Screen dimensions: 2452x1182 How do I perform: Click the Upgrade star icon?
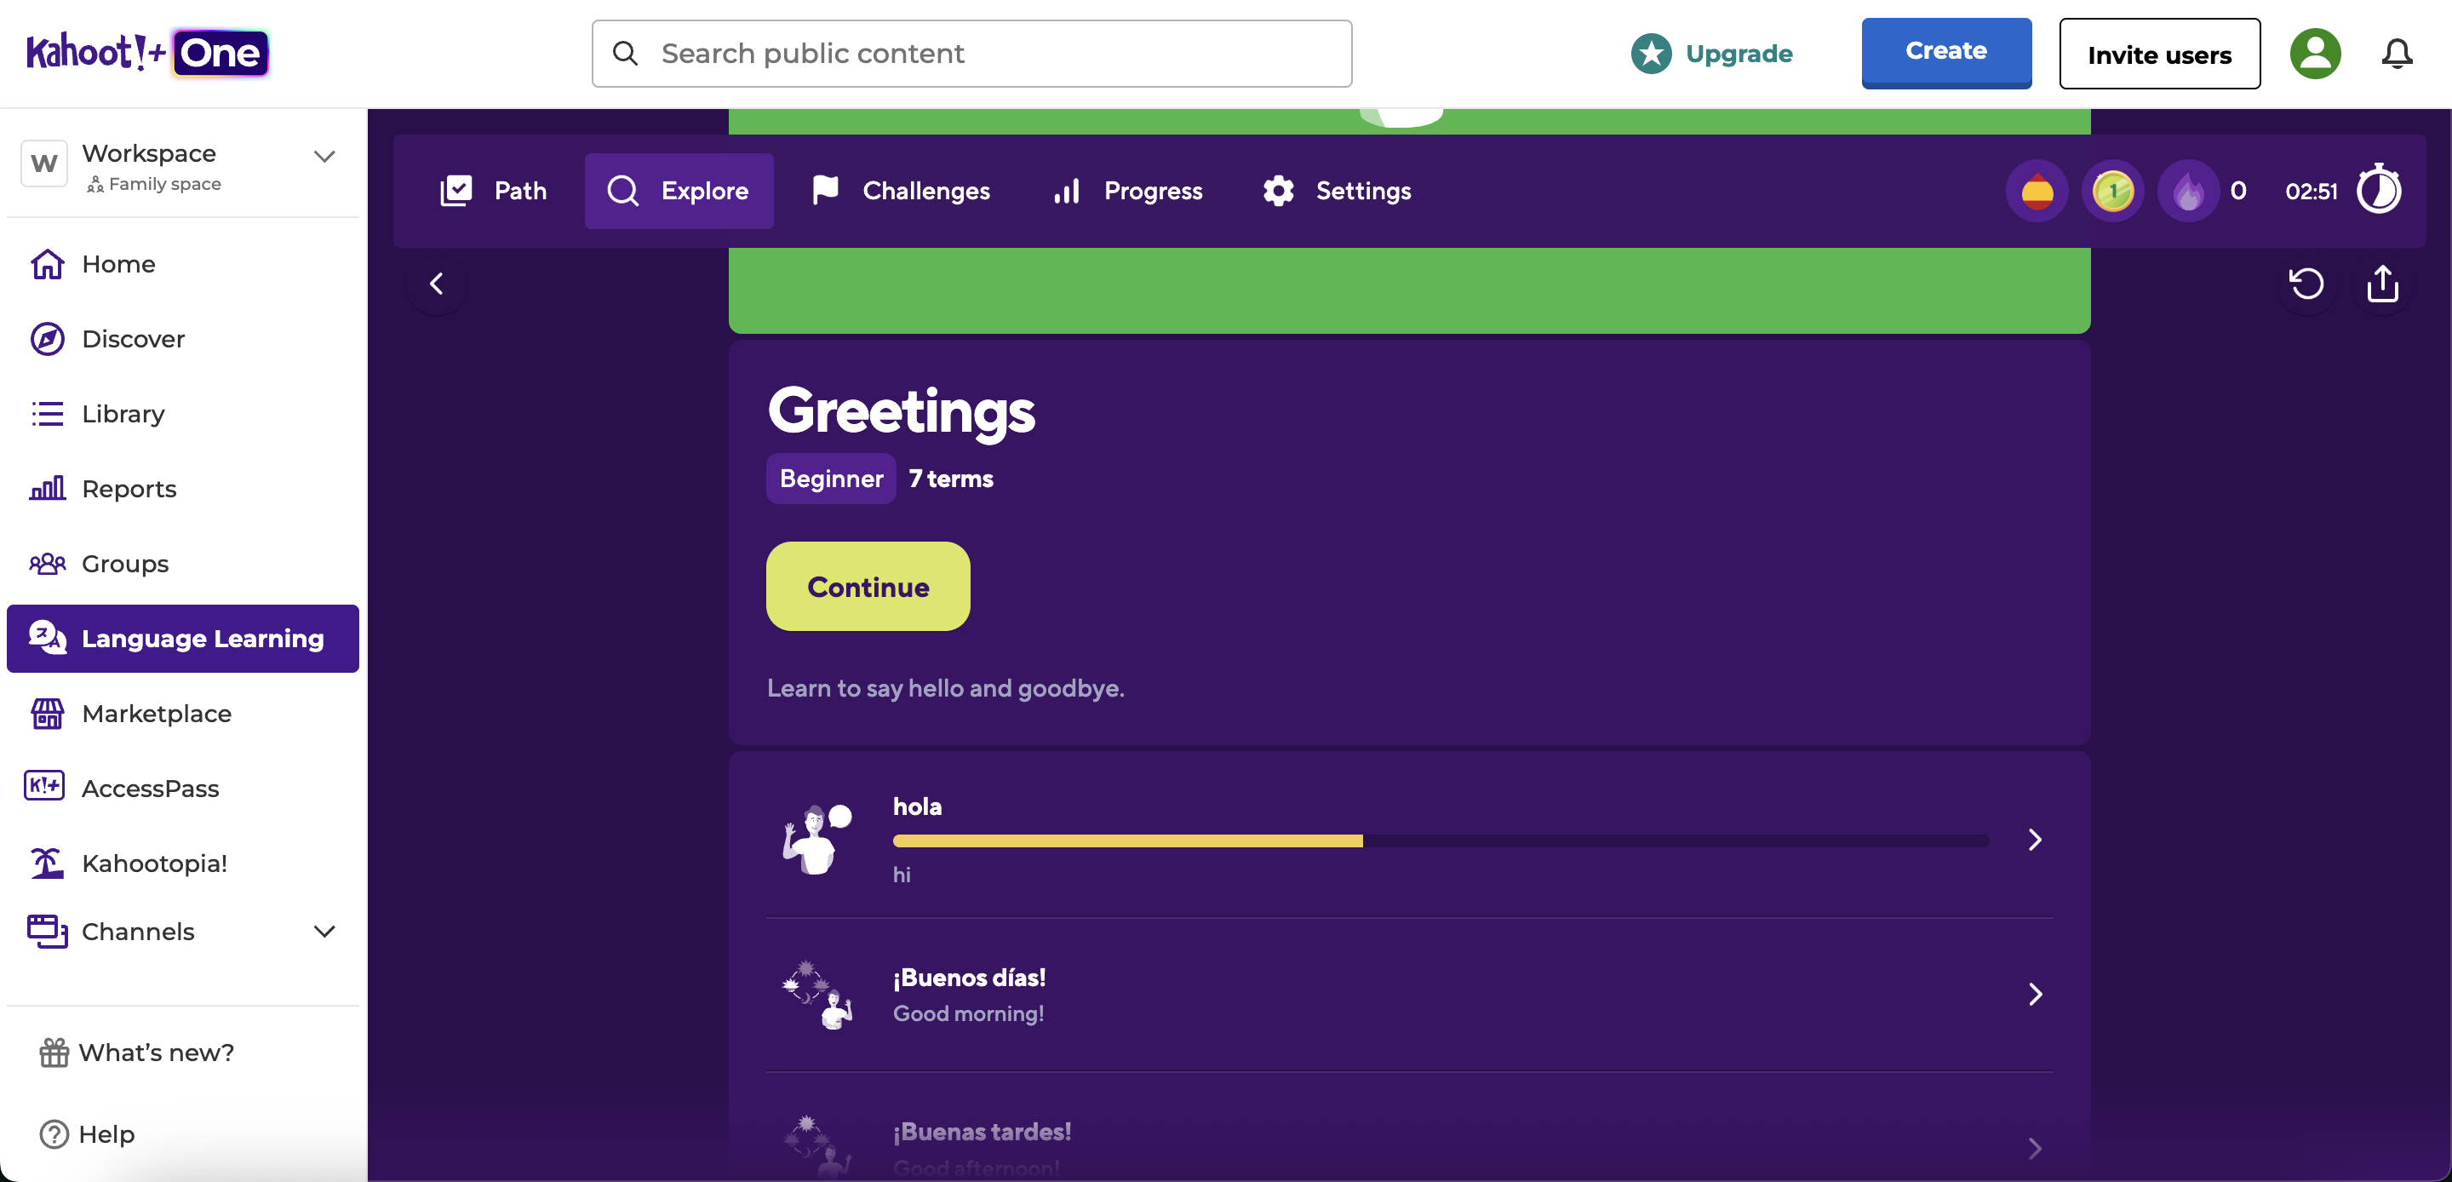1652,54
